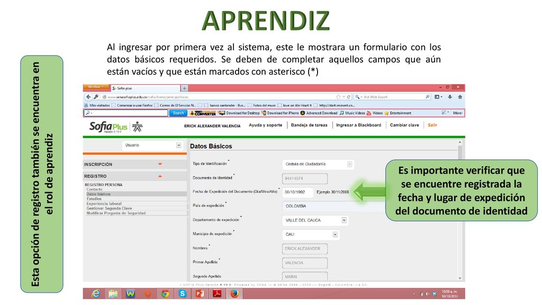Click Modificar Pregunta de Seguridad link
Screen dimensions: 542x305
tap(116, 213)
